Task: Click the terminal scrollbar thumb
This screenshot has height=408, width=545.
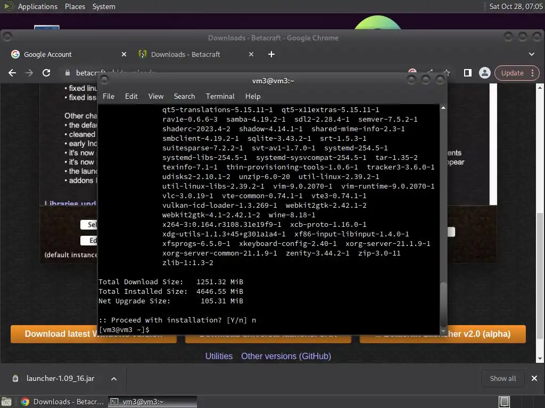Action: 443,304
